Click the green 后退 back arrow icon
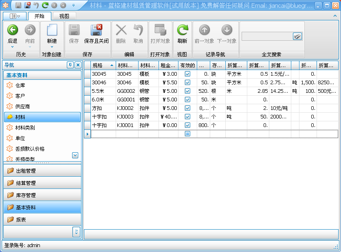Viewport: 341px width, 252px height. point(13,30)
